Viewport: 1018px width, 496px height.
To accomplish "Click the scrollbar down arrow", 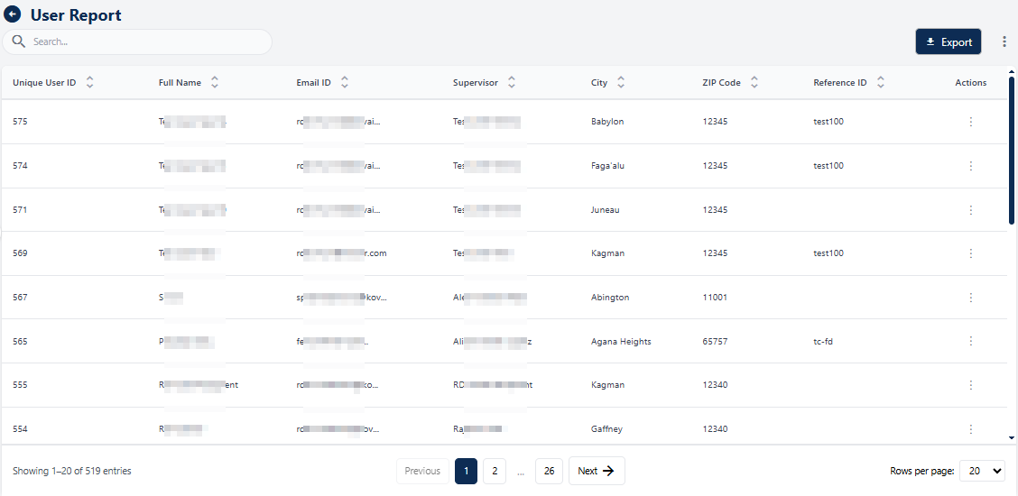I will pyautogui.click(x=1012, y=438).
